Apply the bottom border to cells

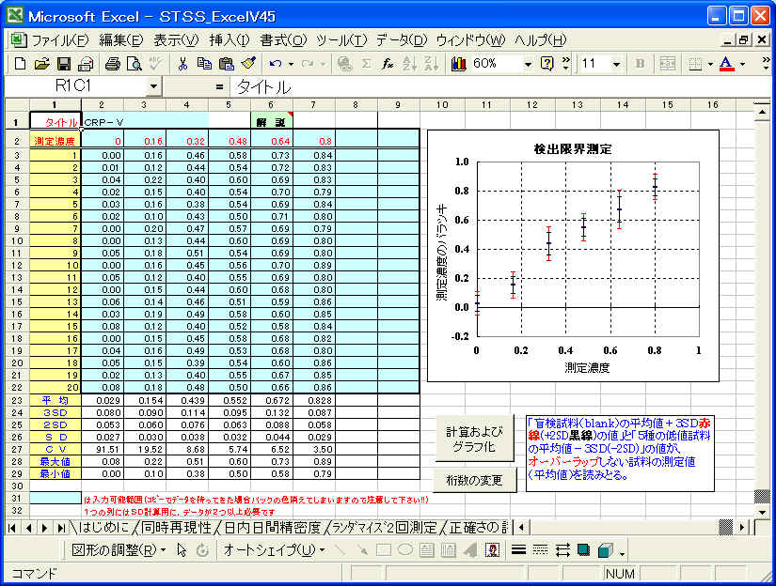click(695, 64)
